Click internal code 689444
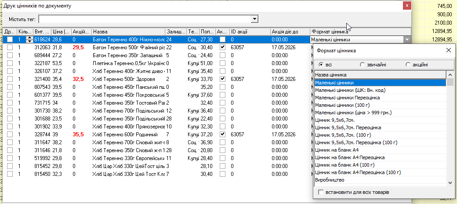 tap(42, 55)
